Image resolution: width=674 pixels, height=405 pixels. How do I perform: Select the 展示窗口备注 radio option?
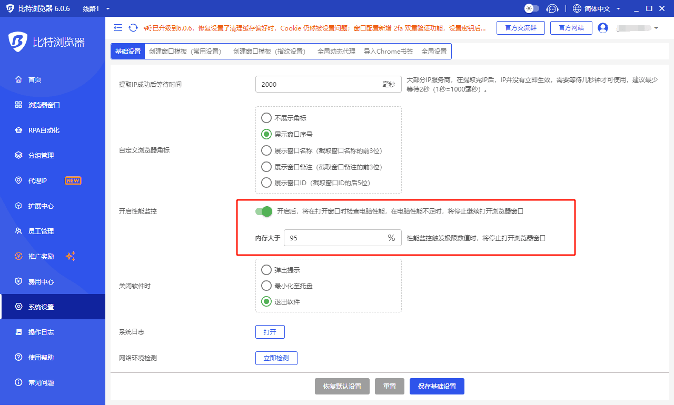click(x=266, y=167)
